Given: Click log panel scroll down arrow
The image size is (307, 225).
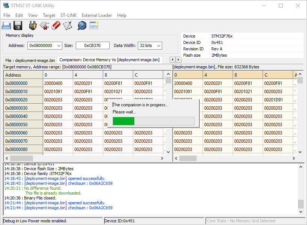Looking at the screenshot, I should (x=301, y=211).
